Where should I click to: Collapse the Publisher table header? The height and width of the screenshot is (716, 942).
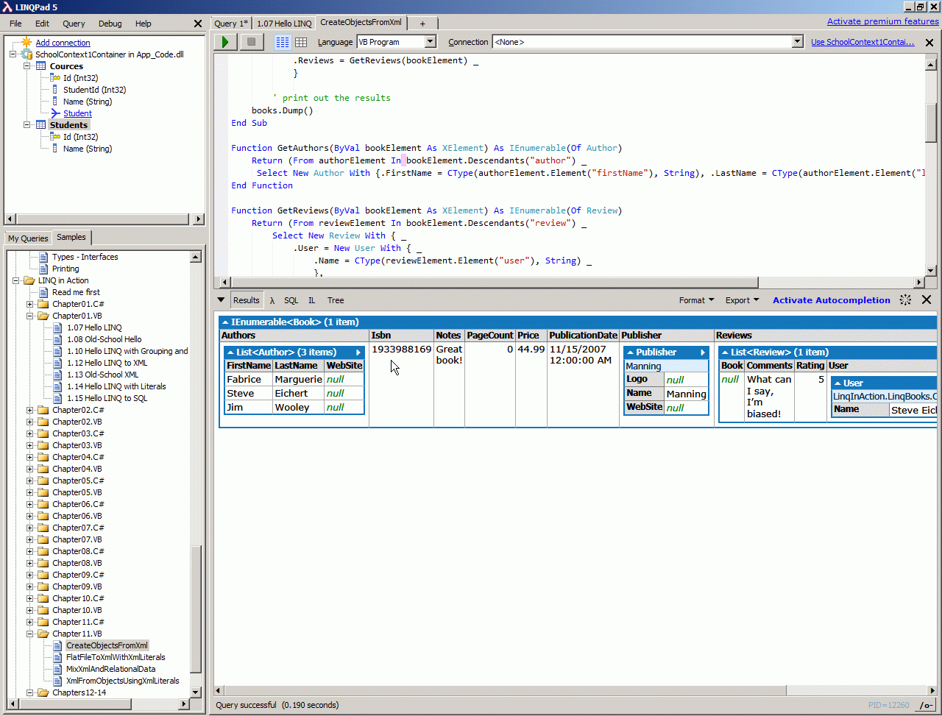pyautogui.click(x=630, y=352)
